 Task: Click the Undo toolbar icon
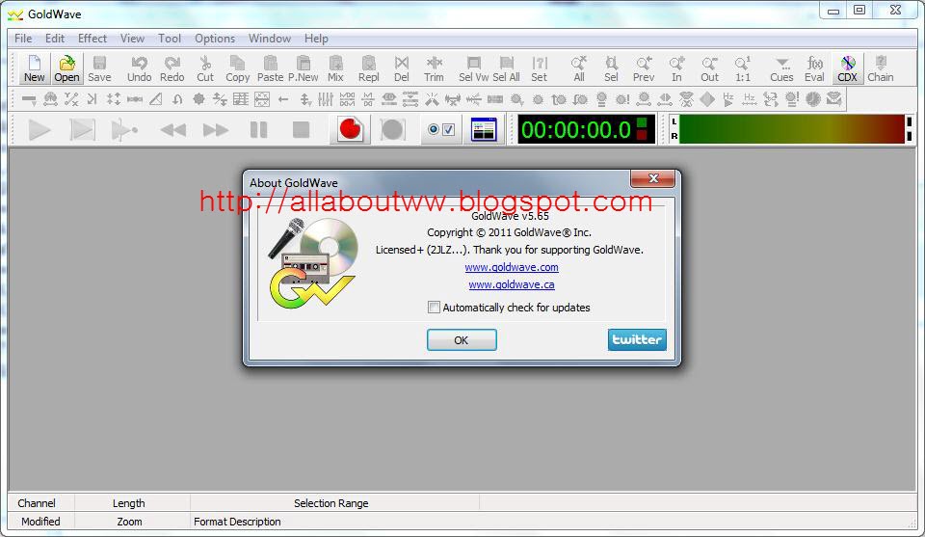[x=139, y=68]
